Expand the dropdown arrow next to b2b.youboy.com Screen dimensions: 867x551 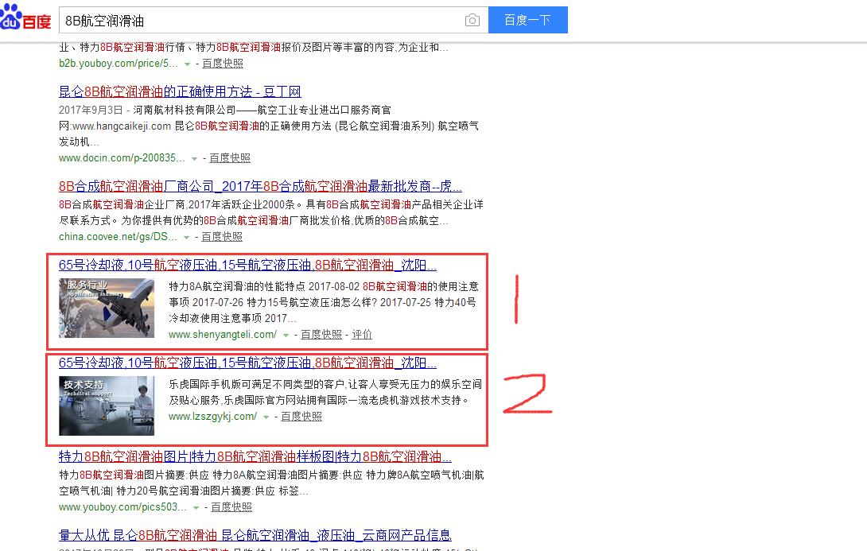187,64
